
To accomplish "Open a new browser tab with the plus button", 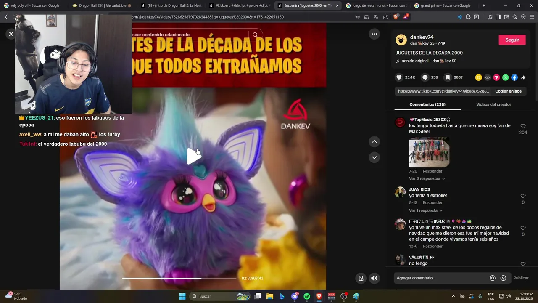I will pos(484,5).
